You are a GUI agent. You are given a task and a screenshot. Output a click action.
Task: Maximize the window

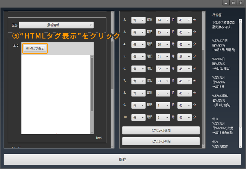pos(233,3)
